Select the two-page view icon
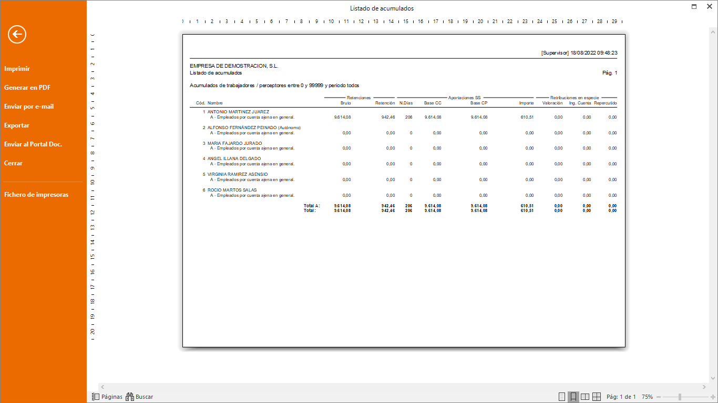 click(585, 397)
